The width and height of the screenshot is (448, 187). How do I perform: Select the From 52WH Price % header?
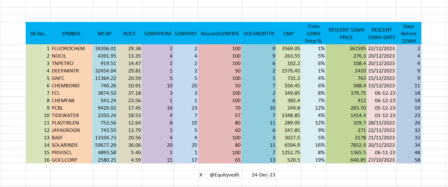313,33
